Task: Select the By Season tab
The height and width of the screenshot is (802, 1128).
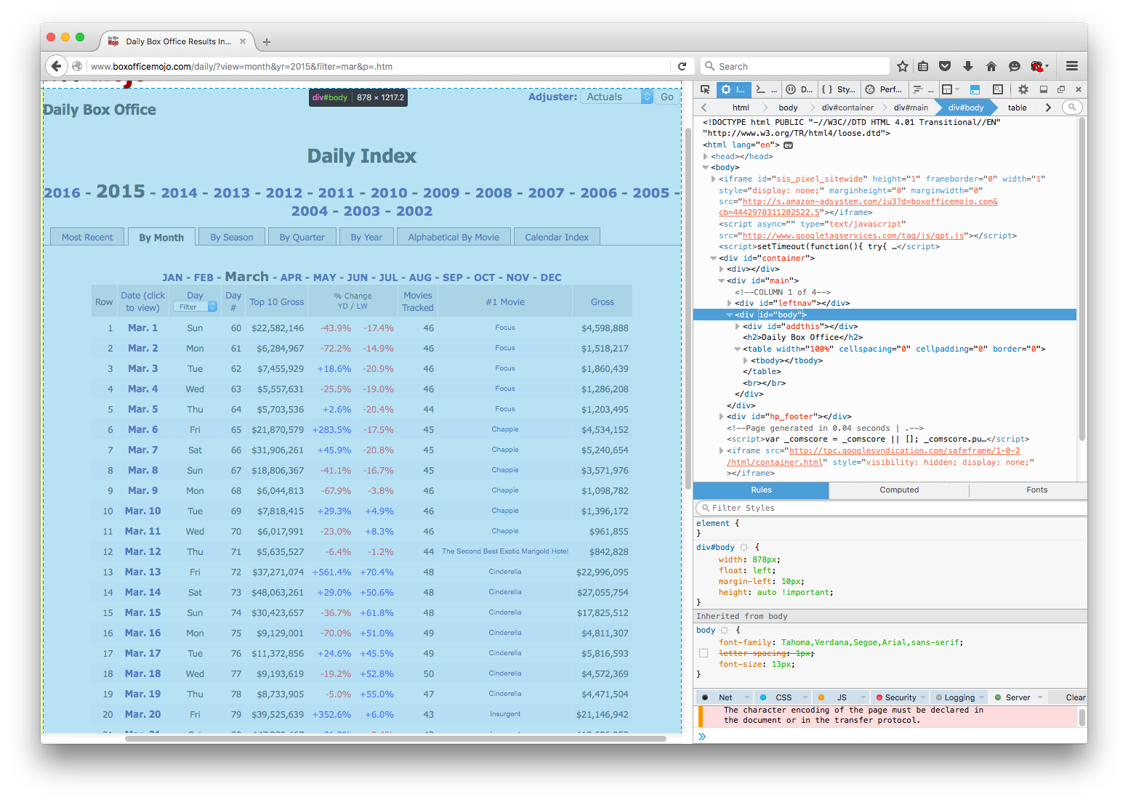Action: click(232, 237)
